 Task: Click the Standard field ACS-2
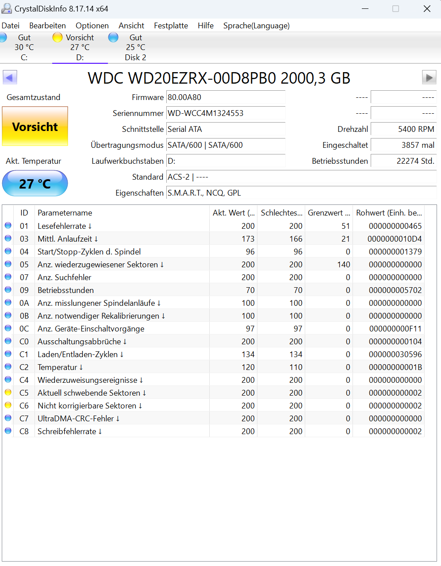click(x=301, y=177)
